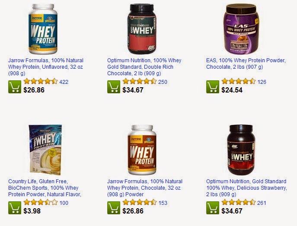View the 422 reviews for Jarrow Unflavored
This screenshot has height=226, width=297.
click(x=64, y=82)
